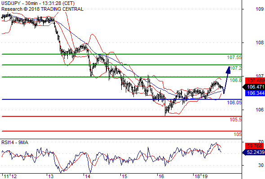Click the 108 price axis label

coord(260,43)
